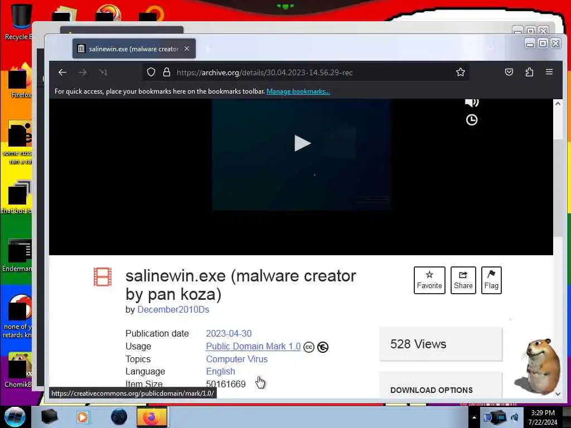Go back using the browser back arrow
The height and width of the screenshot is (428, 571).
tap(62, 72)
